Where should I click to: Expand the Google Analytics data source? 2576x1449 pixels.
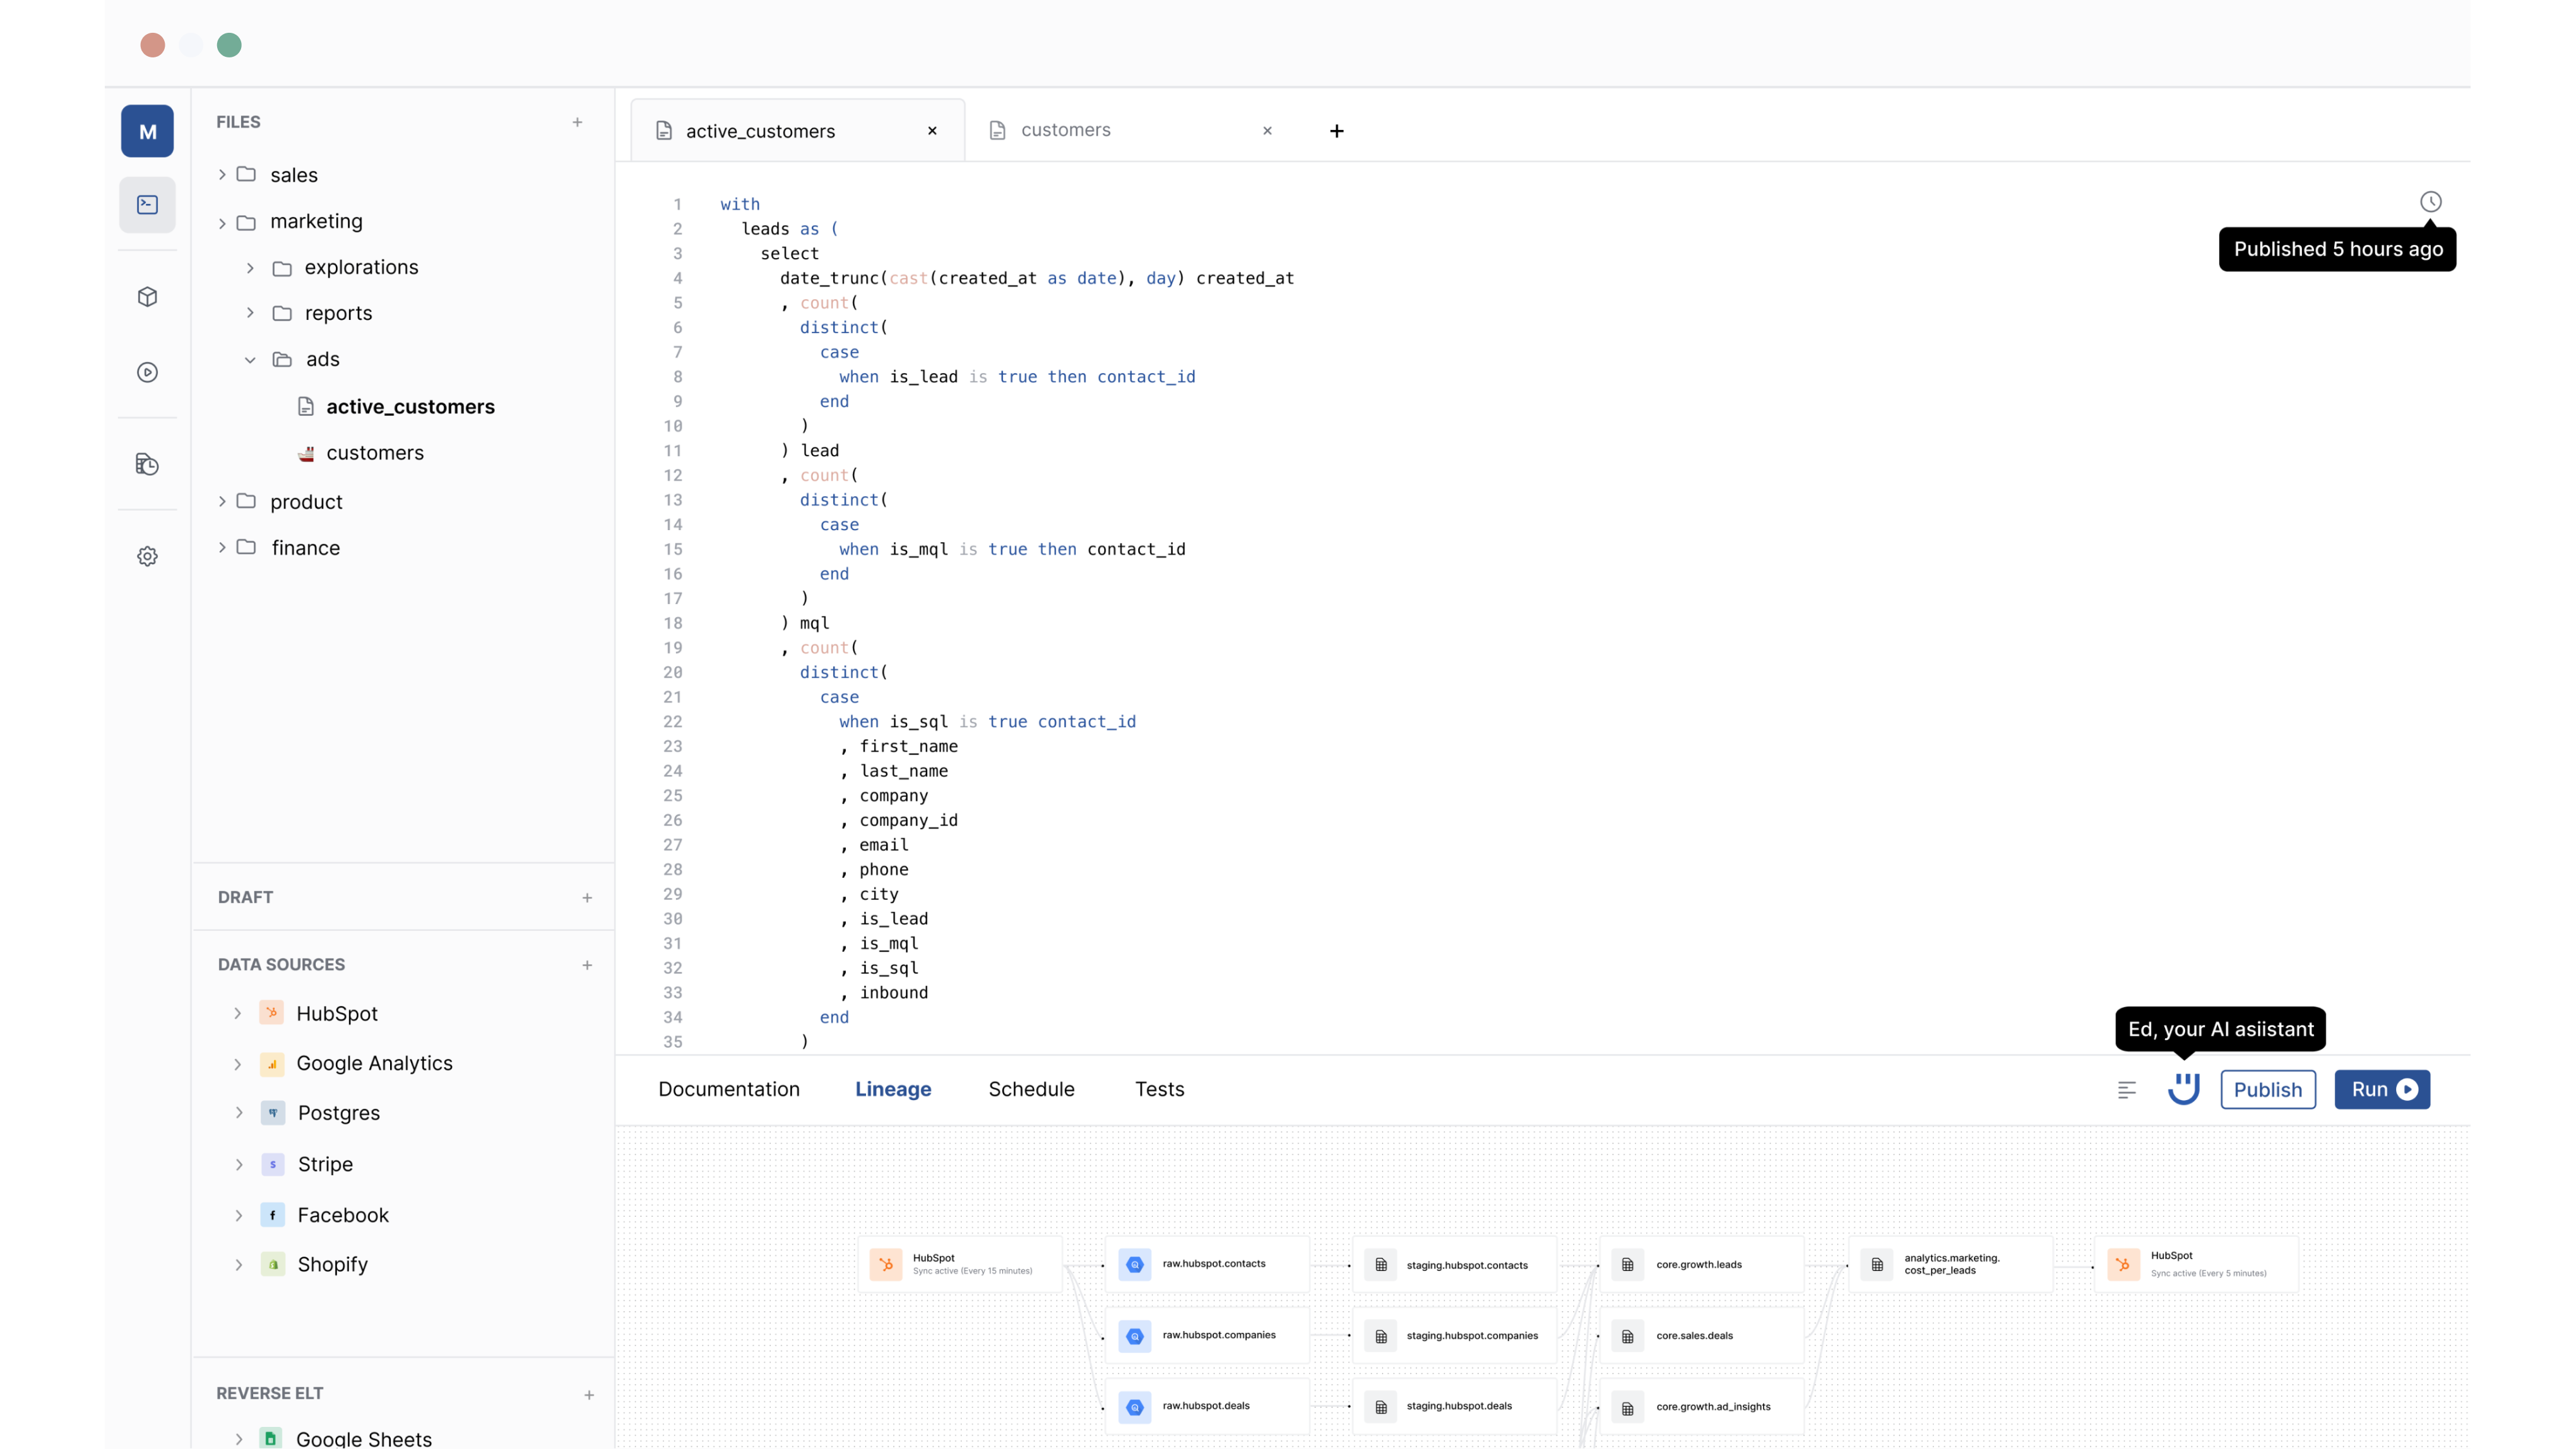(x=237, y=1064)
